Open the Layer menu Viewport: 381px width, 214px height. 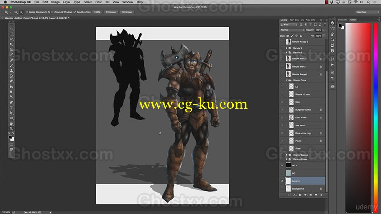pyautogui.click(x=67, y=2)
